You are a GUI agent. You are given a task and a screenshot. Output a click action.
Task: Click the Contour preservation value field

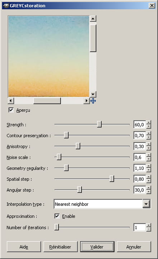(140, 135)
